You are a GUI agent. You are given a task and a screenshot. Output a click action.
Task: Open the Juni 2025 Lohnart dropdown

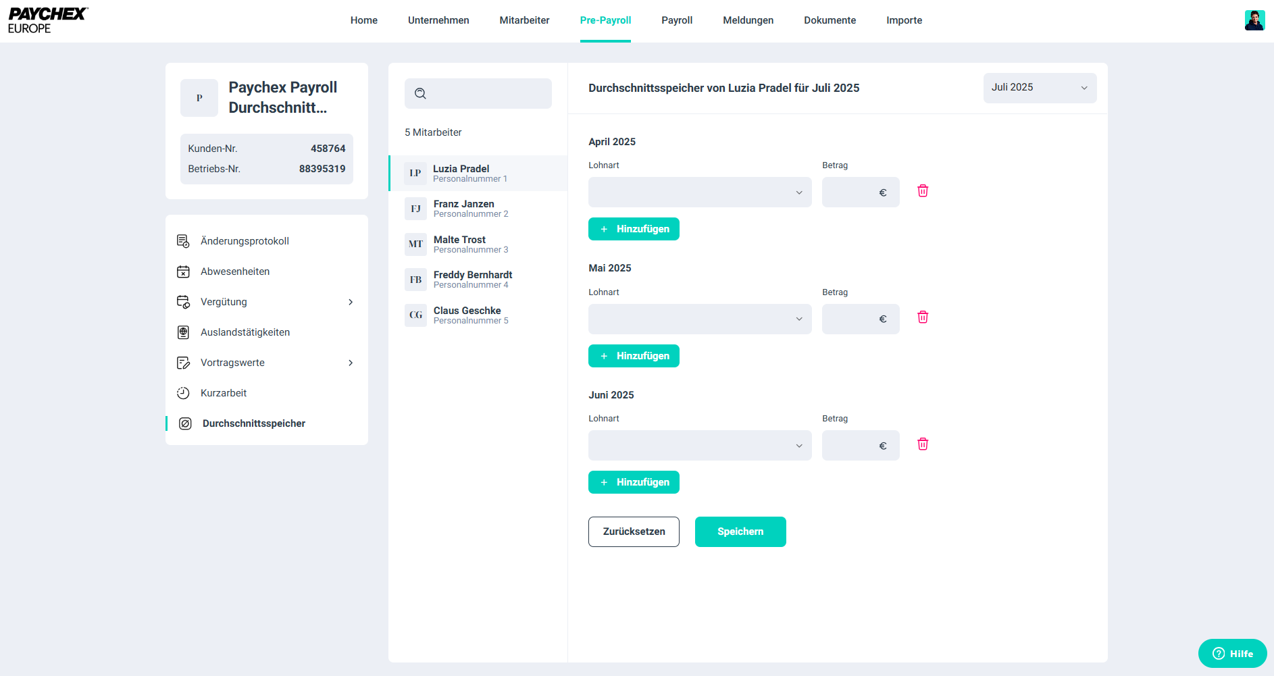(x=699, y=446)
